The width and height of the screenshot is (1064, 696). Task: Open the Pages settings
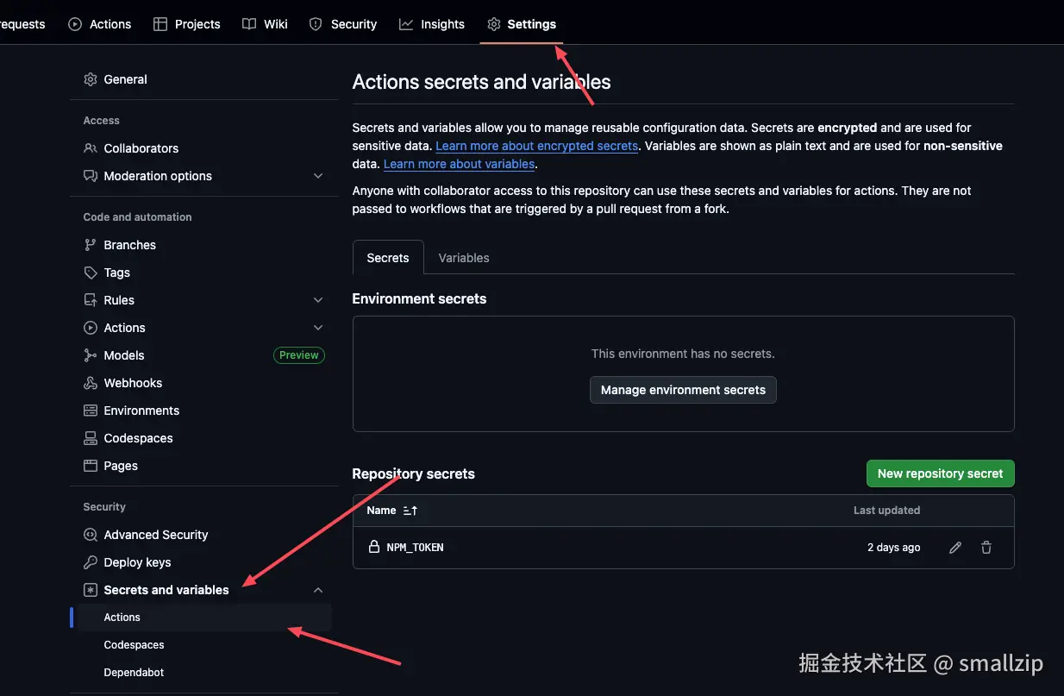tap(121, 466)
